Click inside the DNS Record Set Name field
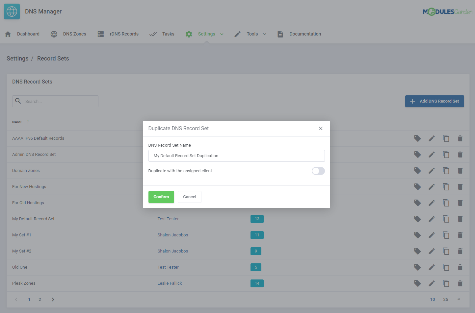 (236, 156)
